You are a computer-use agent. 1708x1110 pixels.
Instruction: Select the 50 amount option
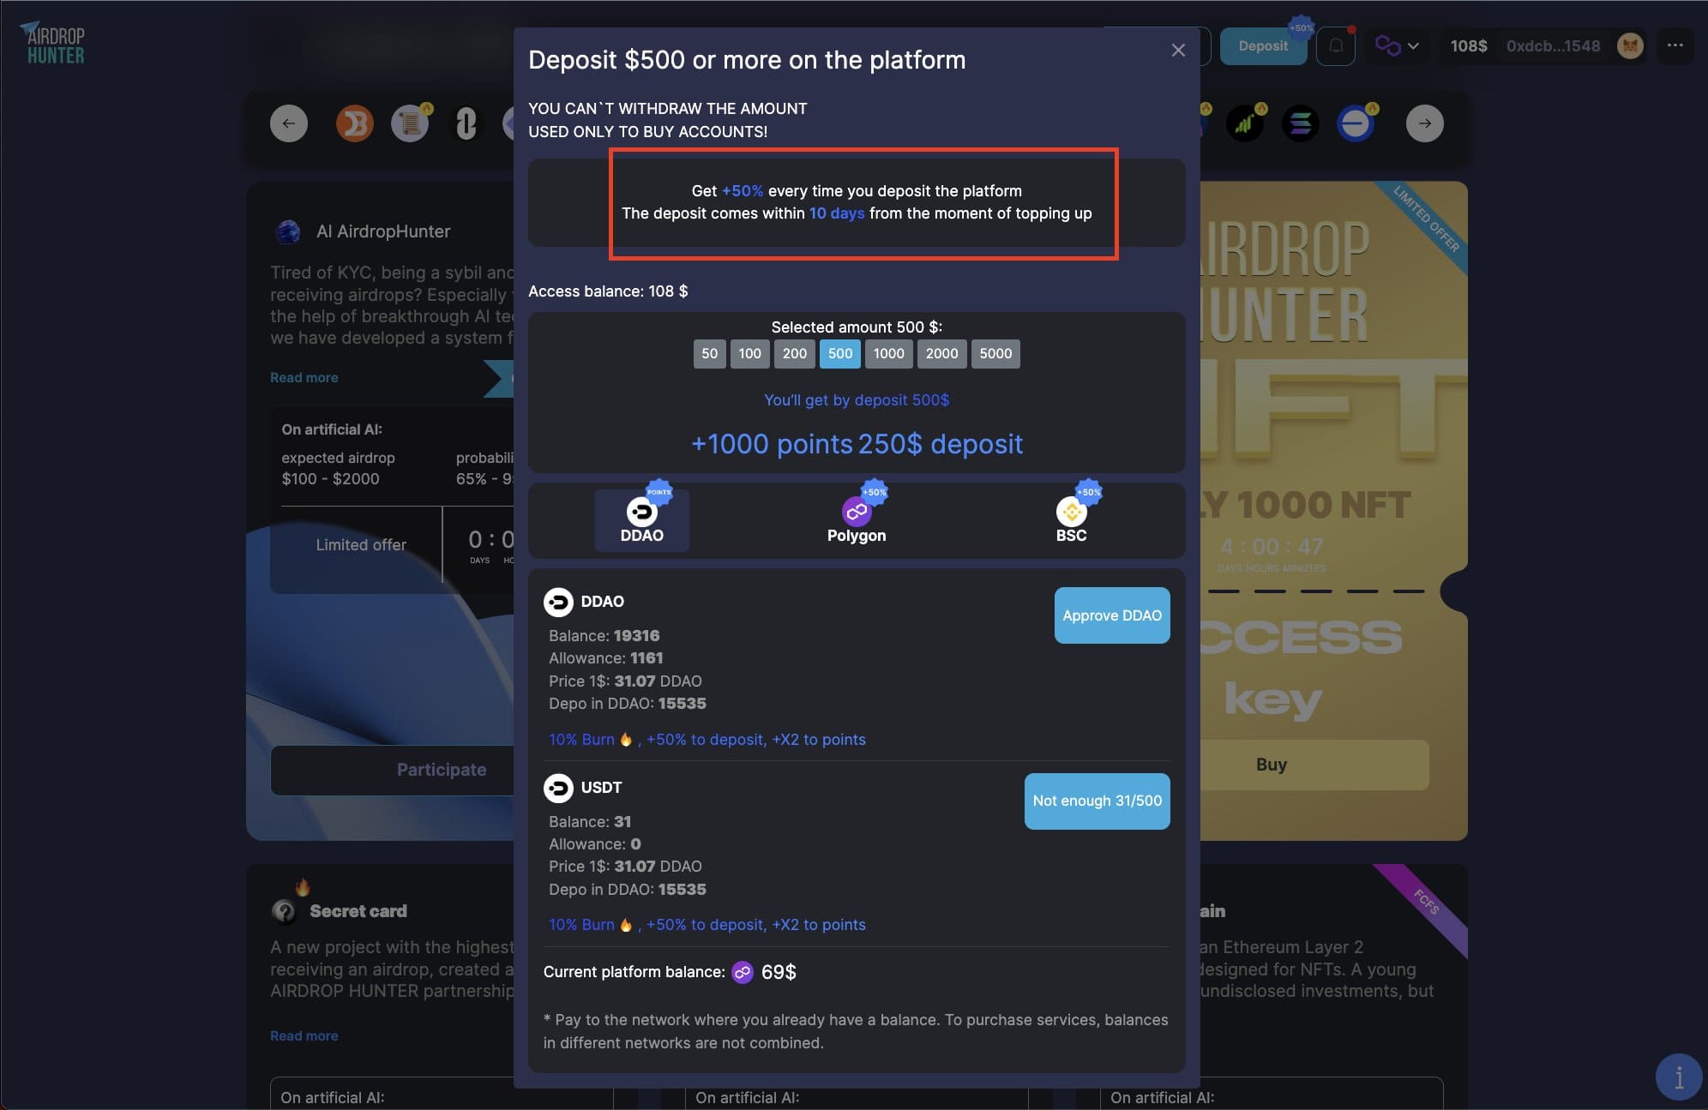click(x=710, y=354)
